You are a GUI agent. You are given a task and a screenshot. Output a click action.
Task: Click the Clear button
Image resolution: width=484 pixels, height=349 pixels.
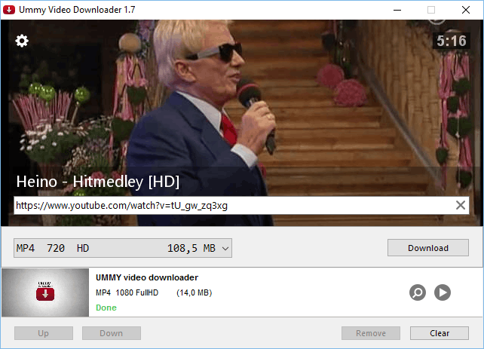(440, 333)
